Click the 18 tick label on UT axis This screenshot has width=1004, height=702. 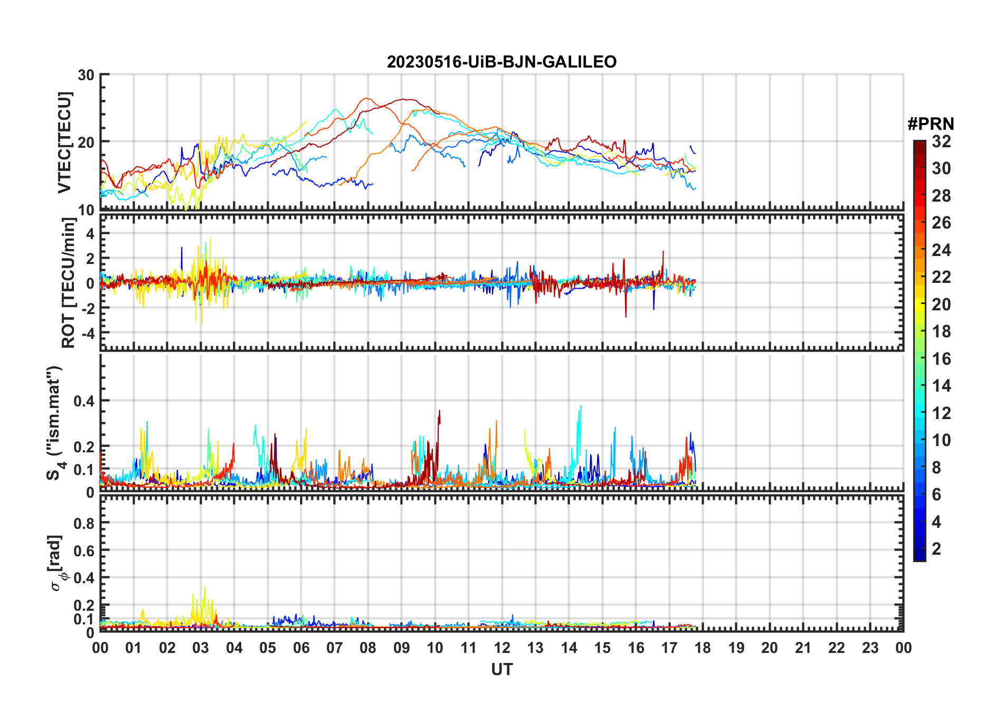click(703, 648)
